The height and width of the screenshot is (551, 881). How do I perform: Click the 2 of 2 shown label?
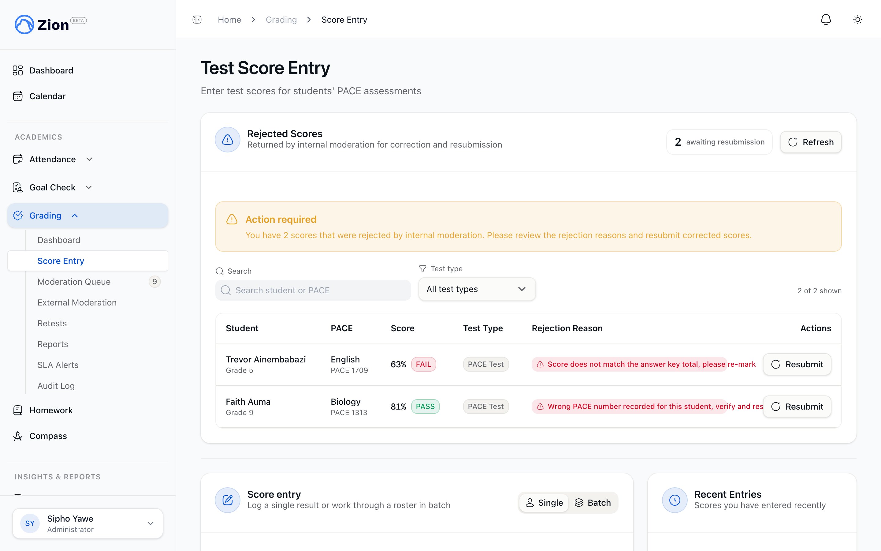(x=819, y=290)
